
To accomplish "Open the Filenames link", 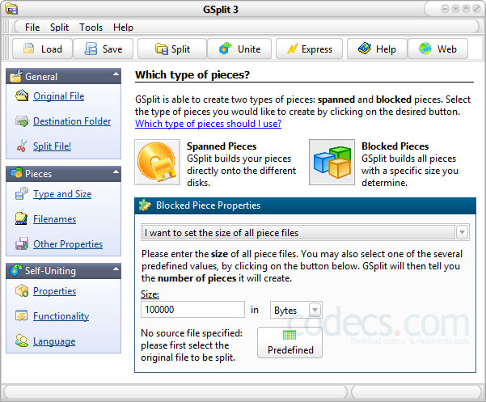I will [x=54, y=219].
